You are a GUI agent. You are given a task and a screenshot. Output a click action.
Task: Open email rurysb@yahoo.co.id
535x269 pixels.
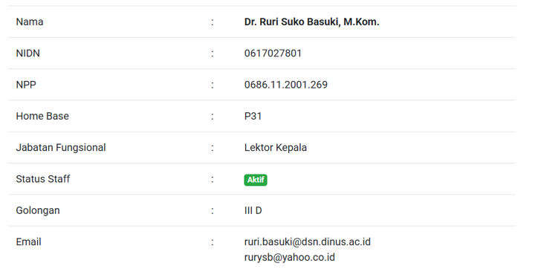290,257
